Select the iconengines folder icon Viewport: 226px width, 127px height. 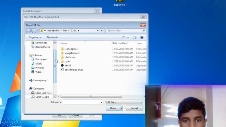coord(62,49)
